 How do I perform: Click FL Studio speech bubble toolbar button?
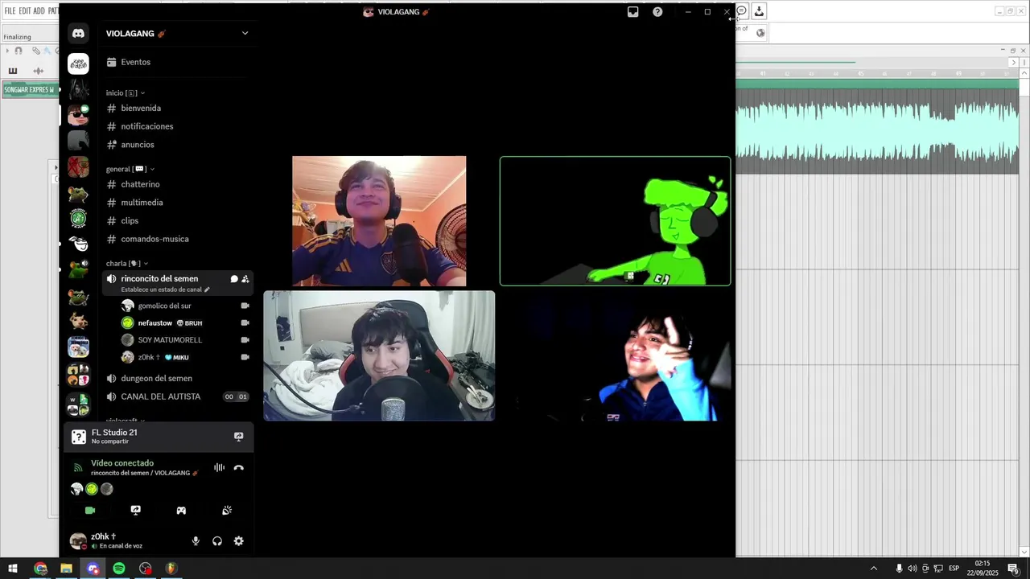click(x=742, y=11)
